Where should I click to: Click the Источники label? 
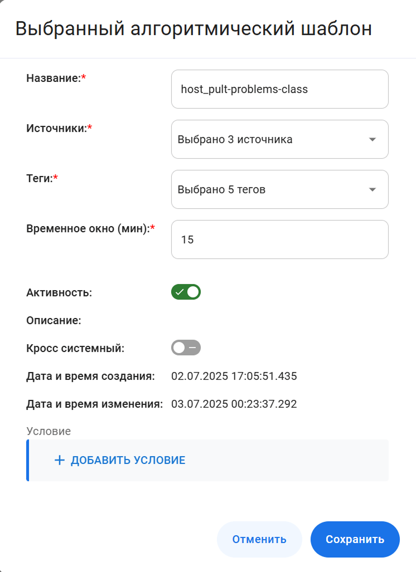[57, 129]
